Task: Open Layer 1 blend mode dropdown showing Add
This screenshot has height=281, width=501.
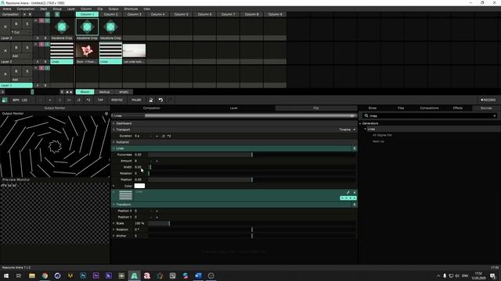Action: click(x=21, y=80)
